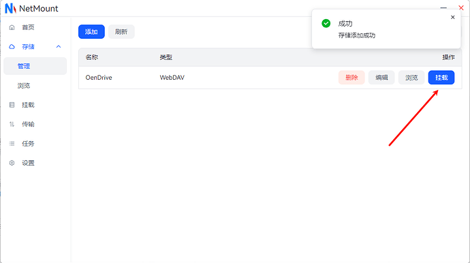Delete OenDrive with the 删除 button

pos(351,78)
